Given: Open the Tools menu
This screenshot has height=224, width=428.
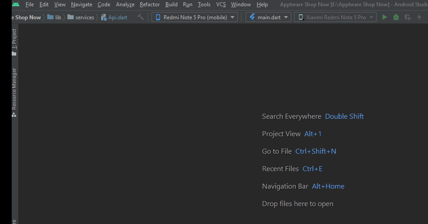Looking at the screenshot, I should [204, 4].
